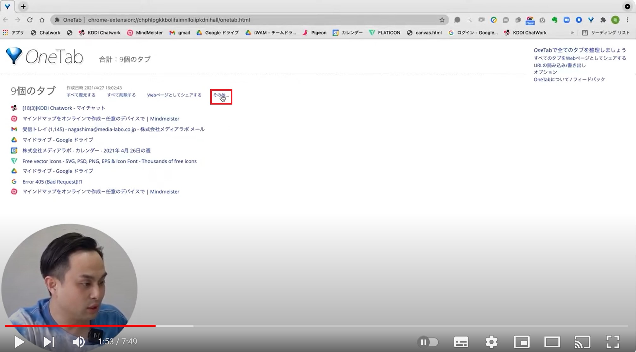Click the address bar URL field
636x352 pixels.
coord(250,20)
